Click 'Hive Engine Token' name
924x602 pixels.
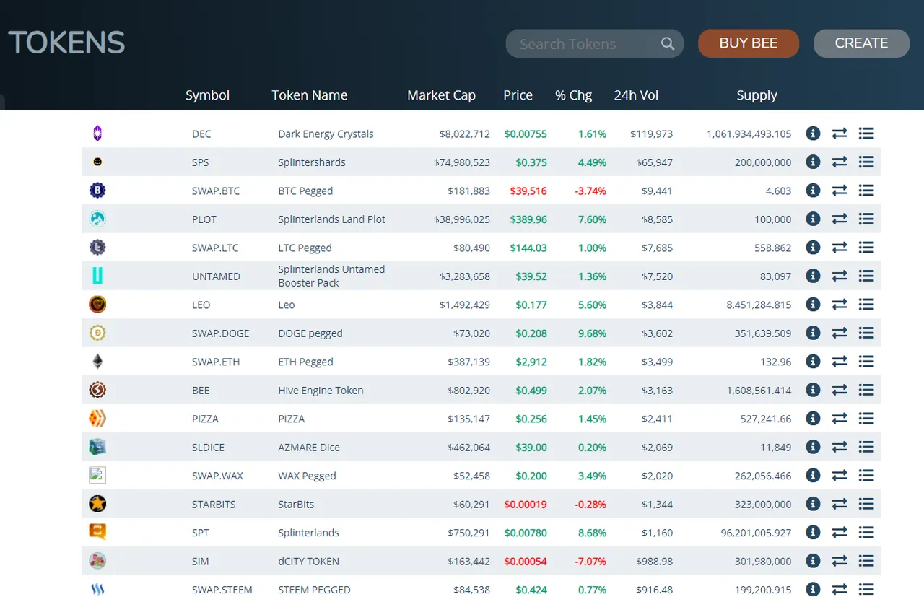click(x=321, y=391)
